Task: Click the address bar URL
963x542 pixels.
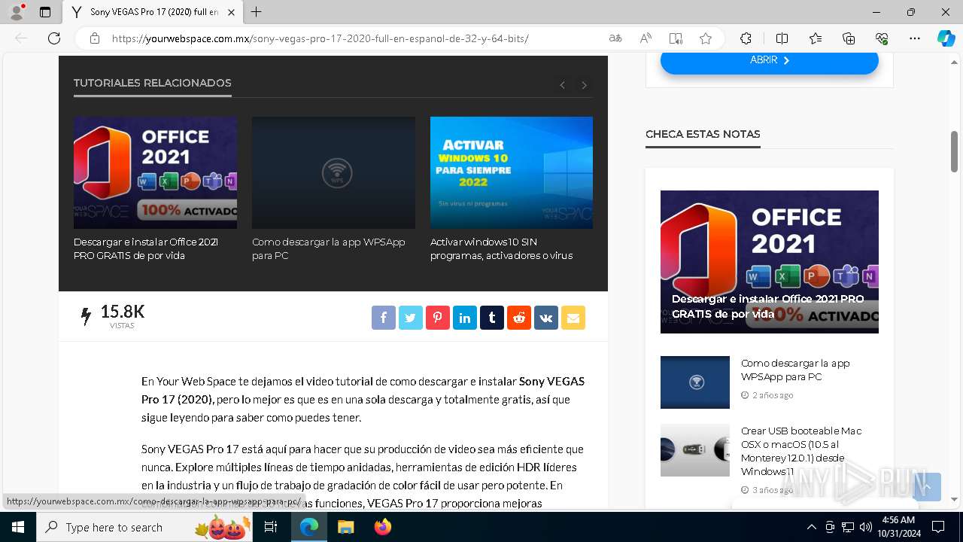Action: (x=320, y=38)
